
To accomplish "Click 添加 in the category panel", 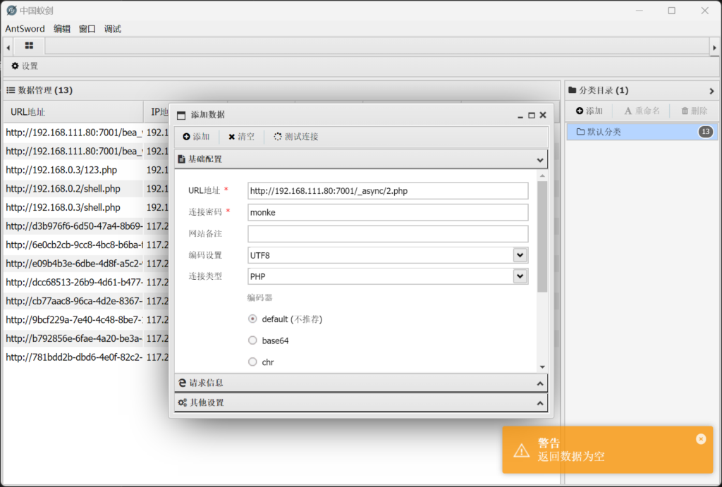I will pyautogui.click(x=589, y=111).
